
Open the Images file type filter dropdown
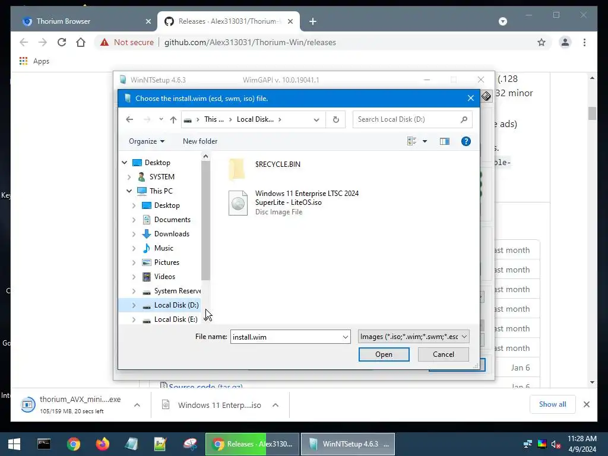(x=414, y=337)
